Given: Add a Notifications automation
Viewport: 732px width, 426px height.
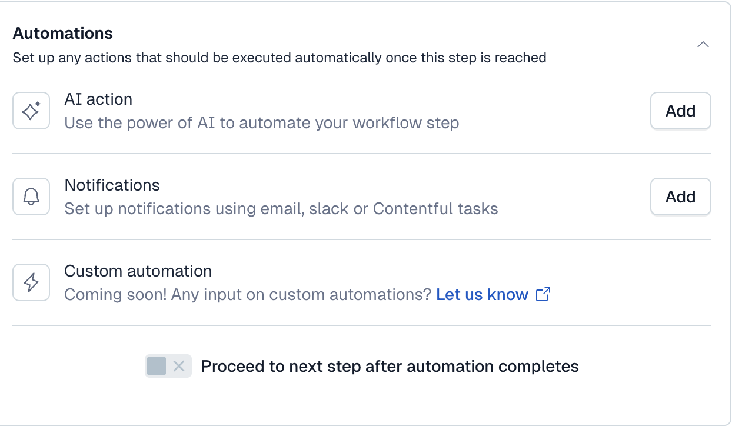Looking at the screenshot, I should [680, 197].
